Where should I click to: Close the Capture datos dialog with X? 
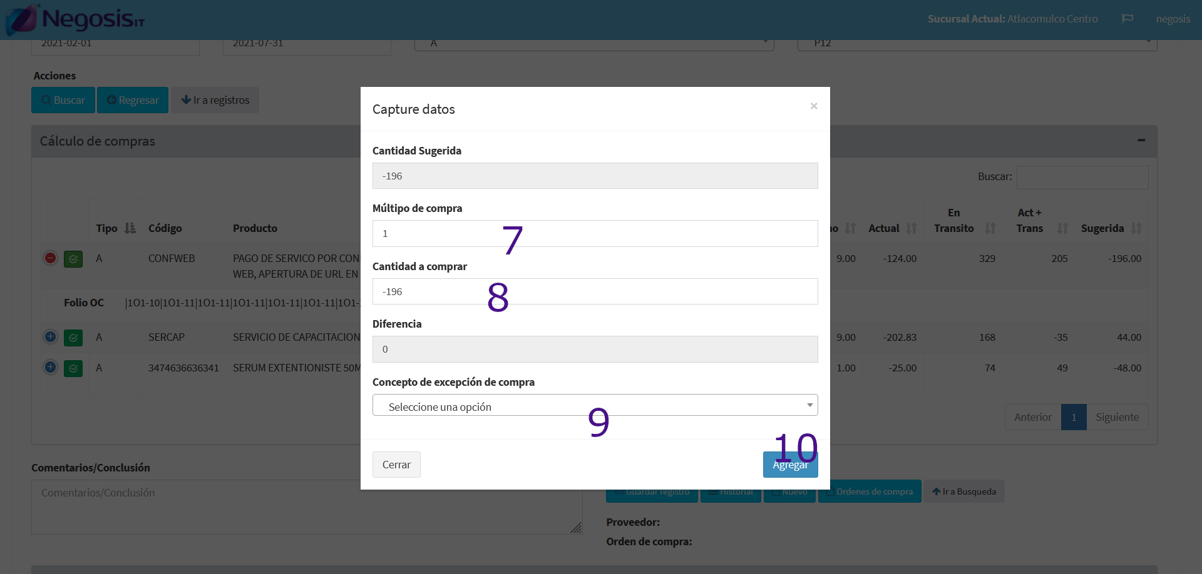(813, 106)
